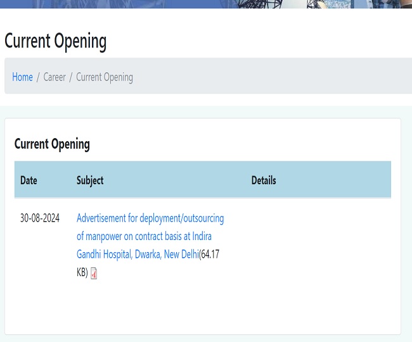Click the 'of manpower on contract basis' link line
Image resolution: width=412 pixels, height=342 pixels.
click(144, 236)
